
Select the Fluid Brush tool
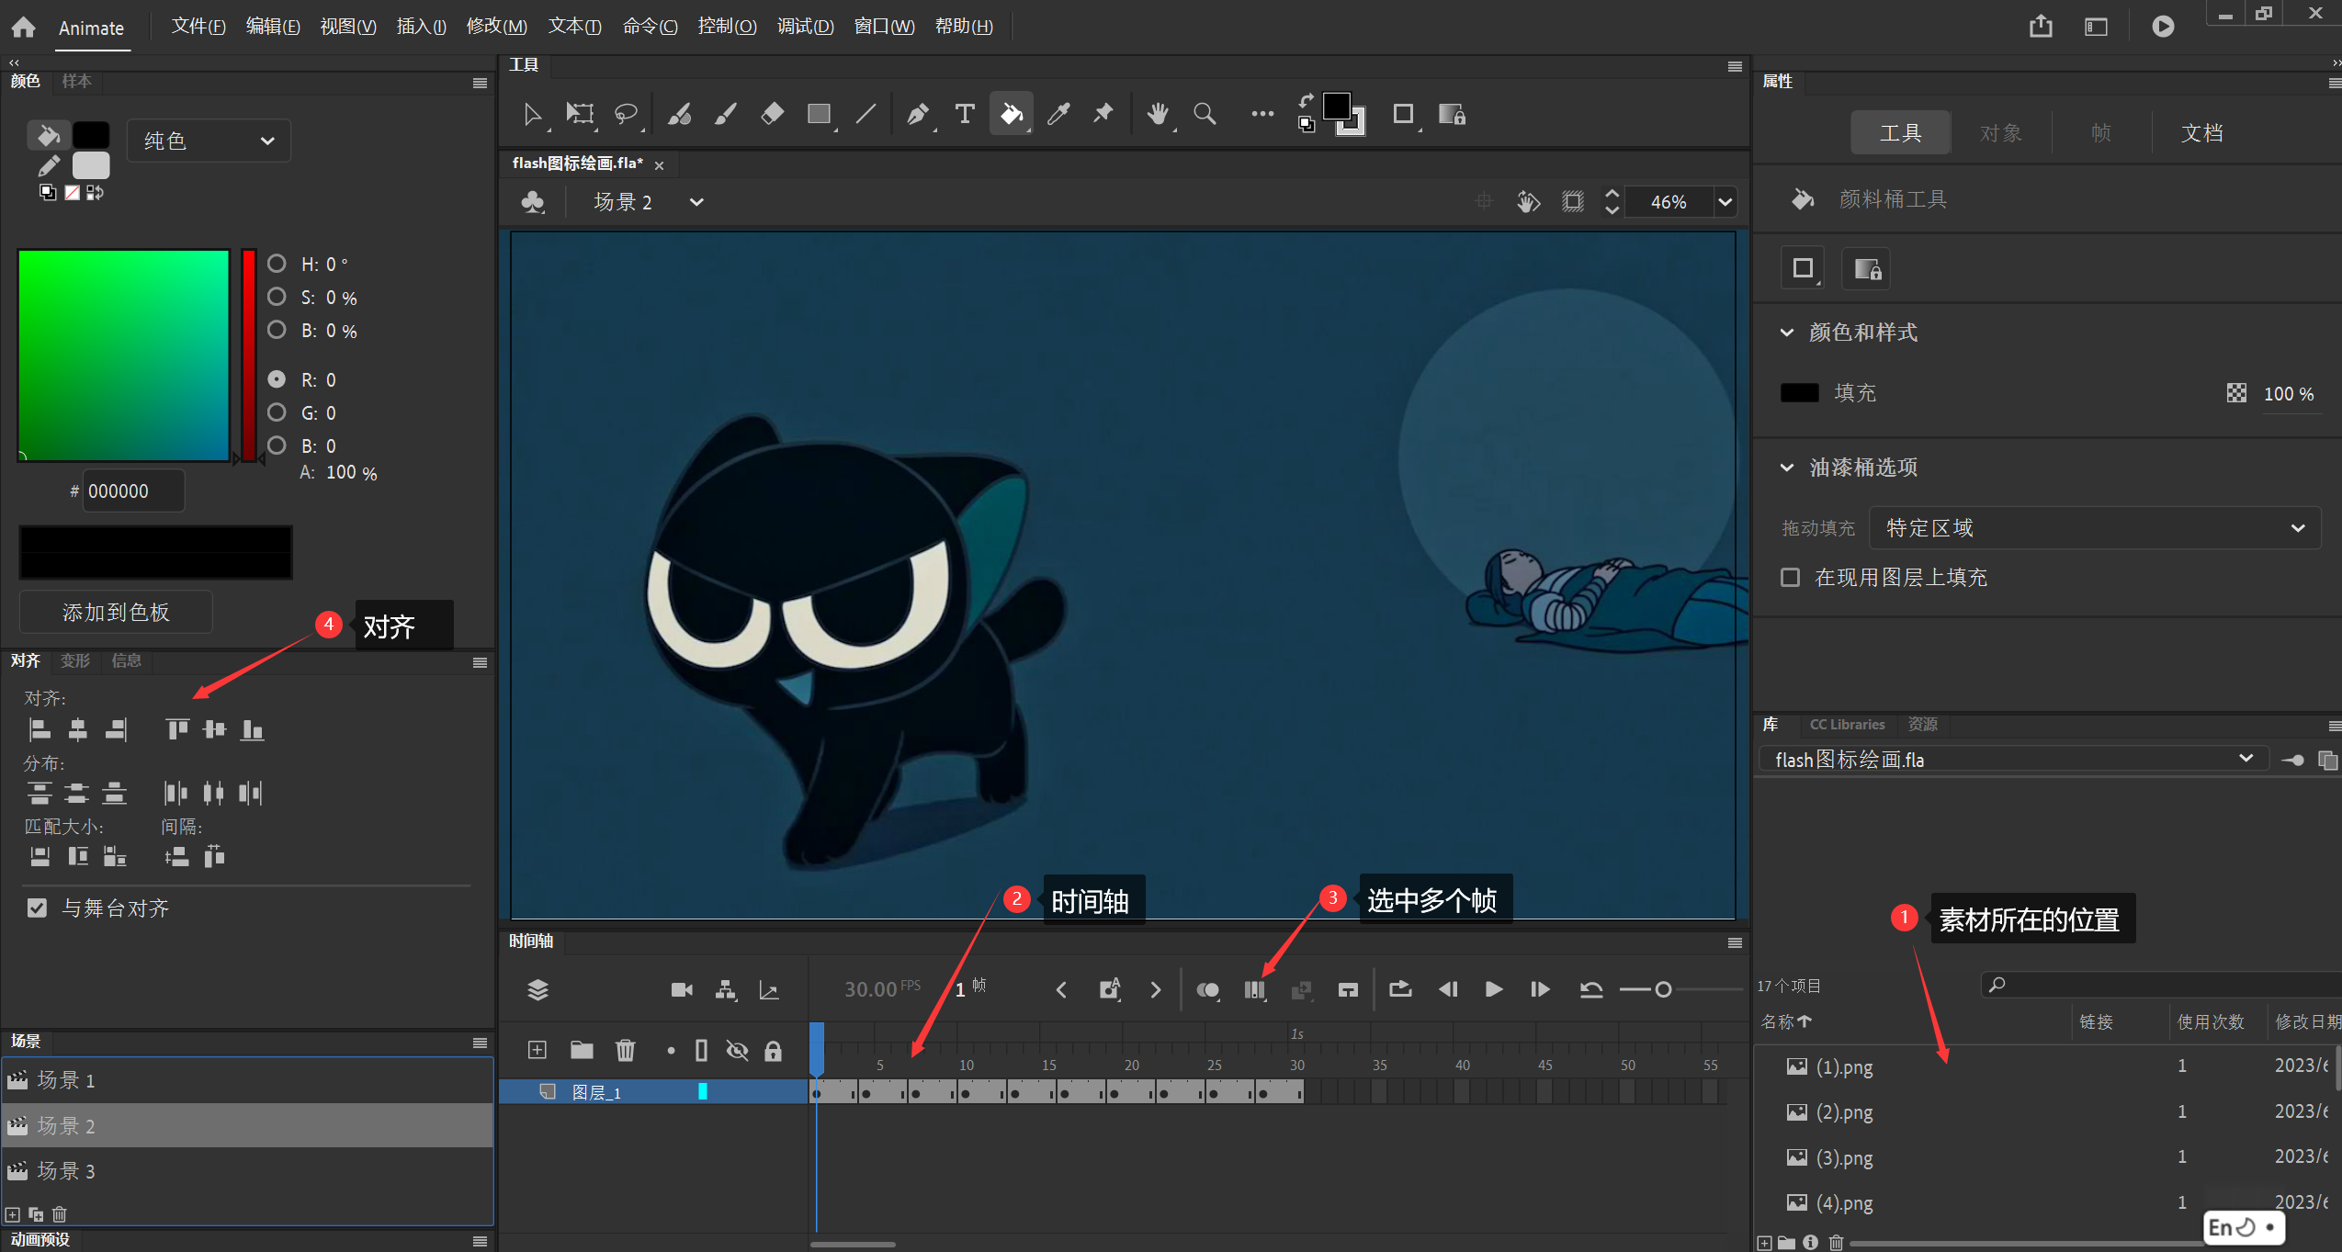679,114
